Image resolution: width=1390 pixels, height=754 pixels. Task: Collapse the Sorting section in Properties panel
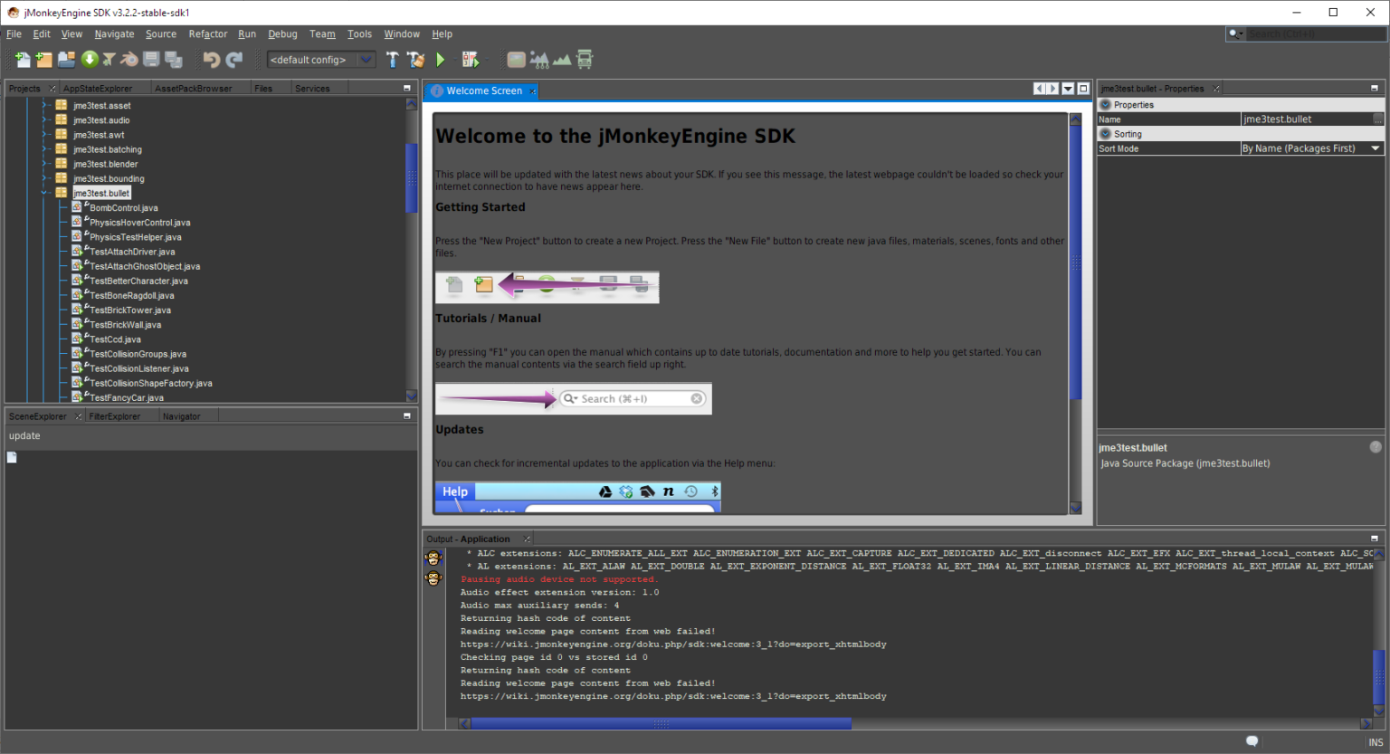click(x=1105, y=133)
